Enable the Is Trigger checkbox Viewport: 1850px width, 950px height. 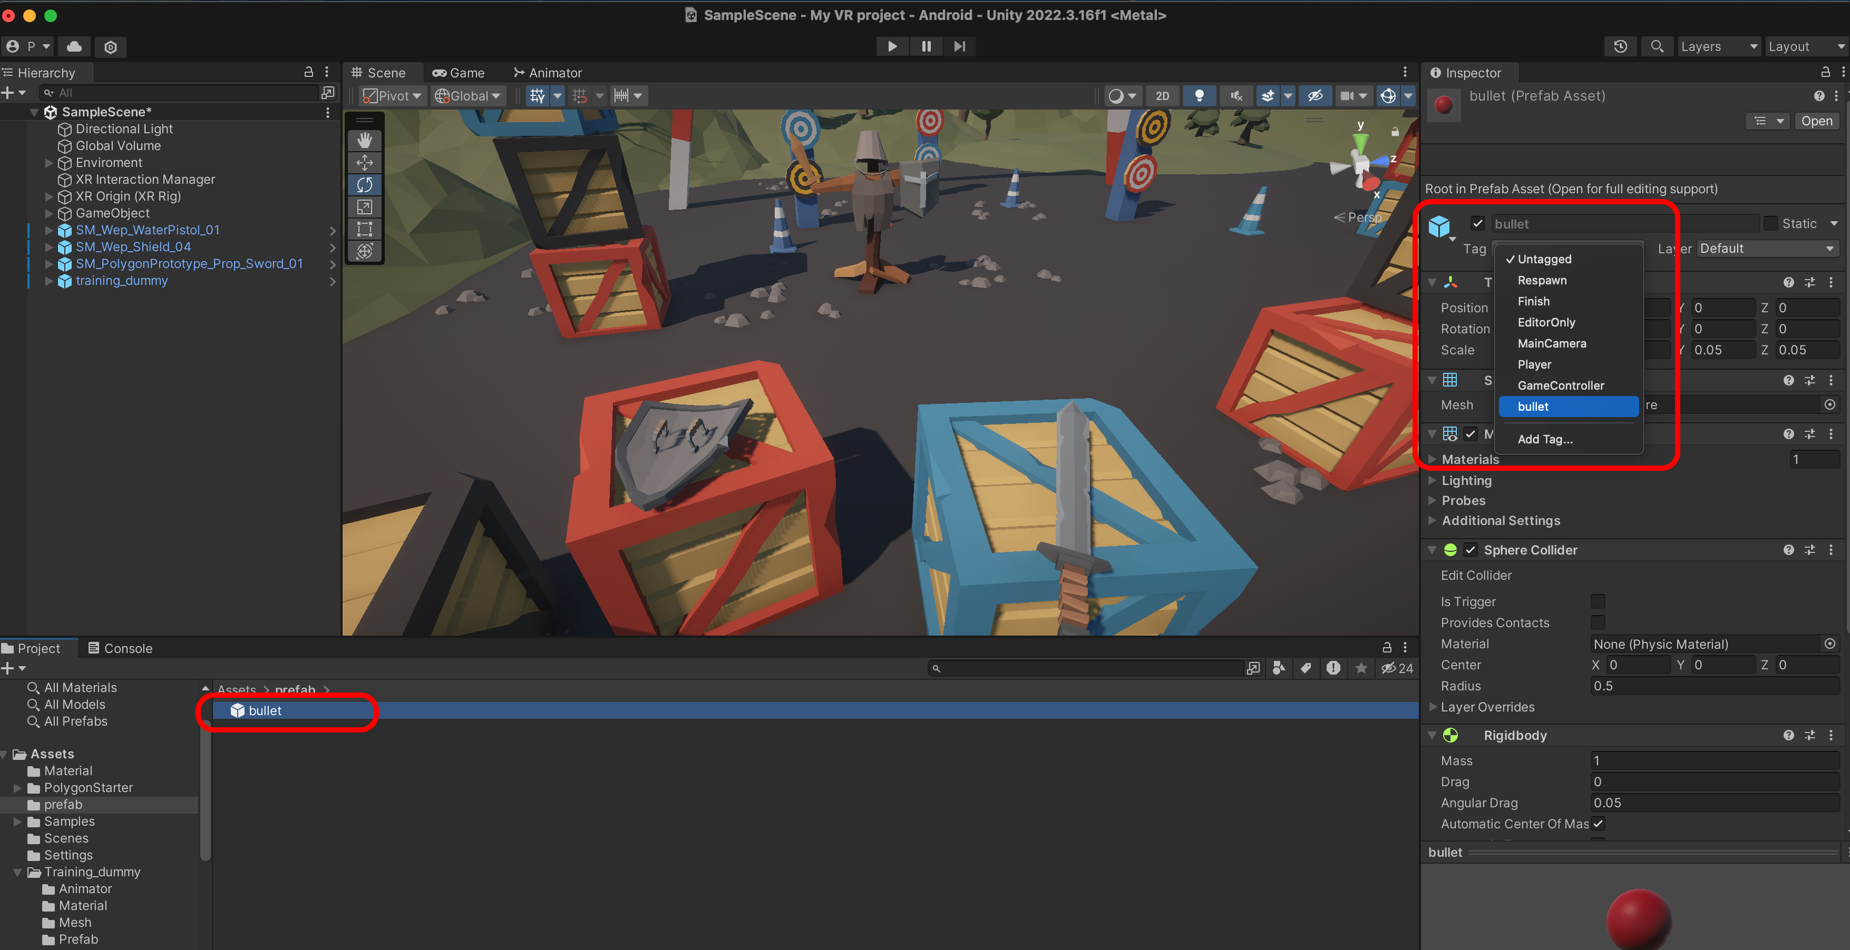(1597, 601)
